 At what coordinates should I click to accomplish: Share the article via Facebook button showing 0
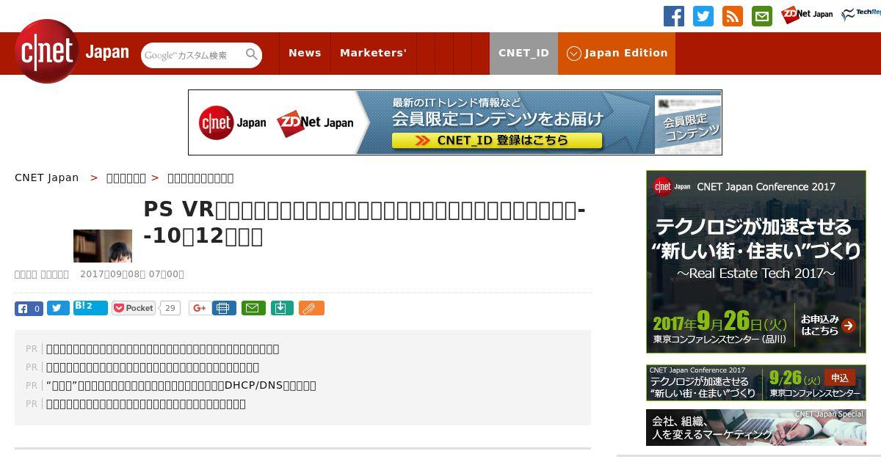29,309
